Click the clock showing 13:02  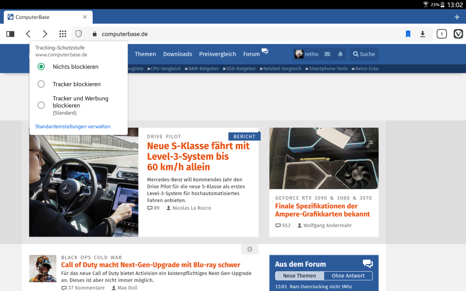coord(455,5)
